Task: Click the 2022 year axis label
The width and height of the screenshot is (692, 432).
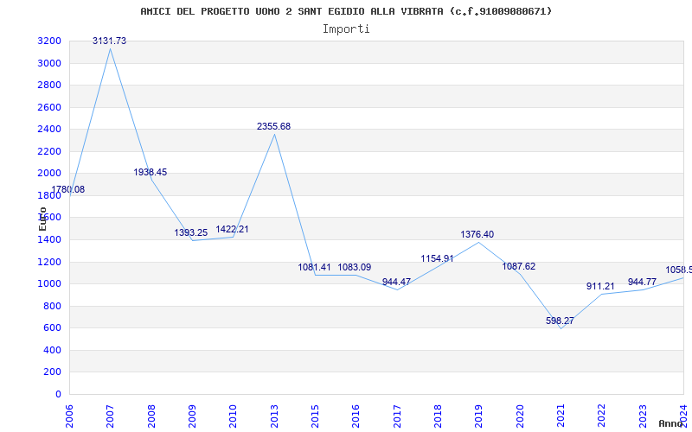Action: tap(602, 416)
